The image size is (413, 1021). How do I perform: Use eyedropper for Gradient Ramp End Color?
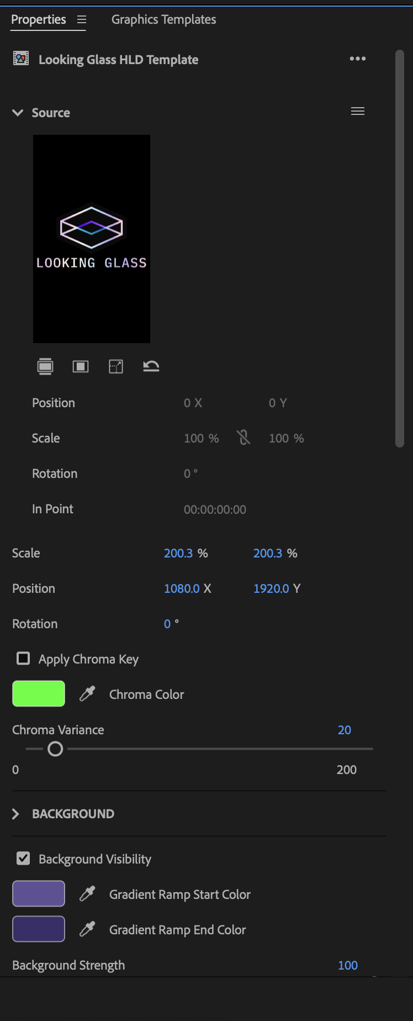click(87, 929)
